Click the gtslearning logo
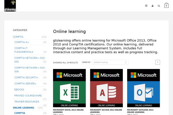Image resolution: width=173 pixels, height=115 pixels. click(10, 6)
